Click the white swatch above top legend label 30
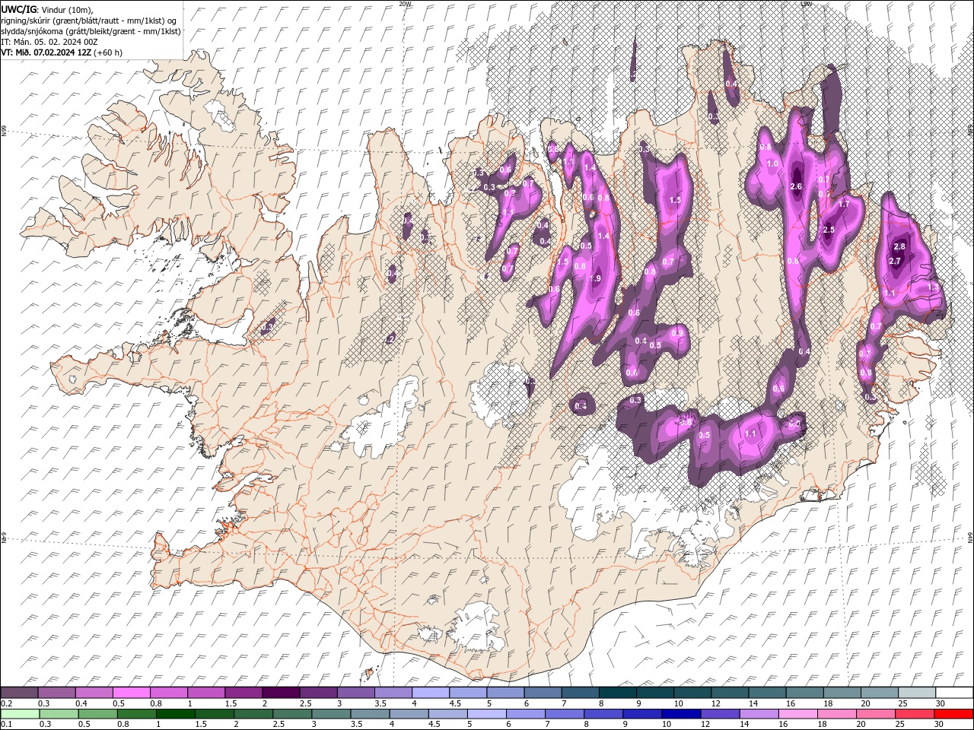Viewport: 974px width, 730px height. 955,693
